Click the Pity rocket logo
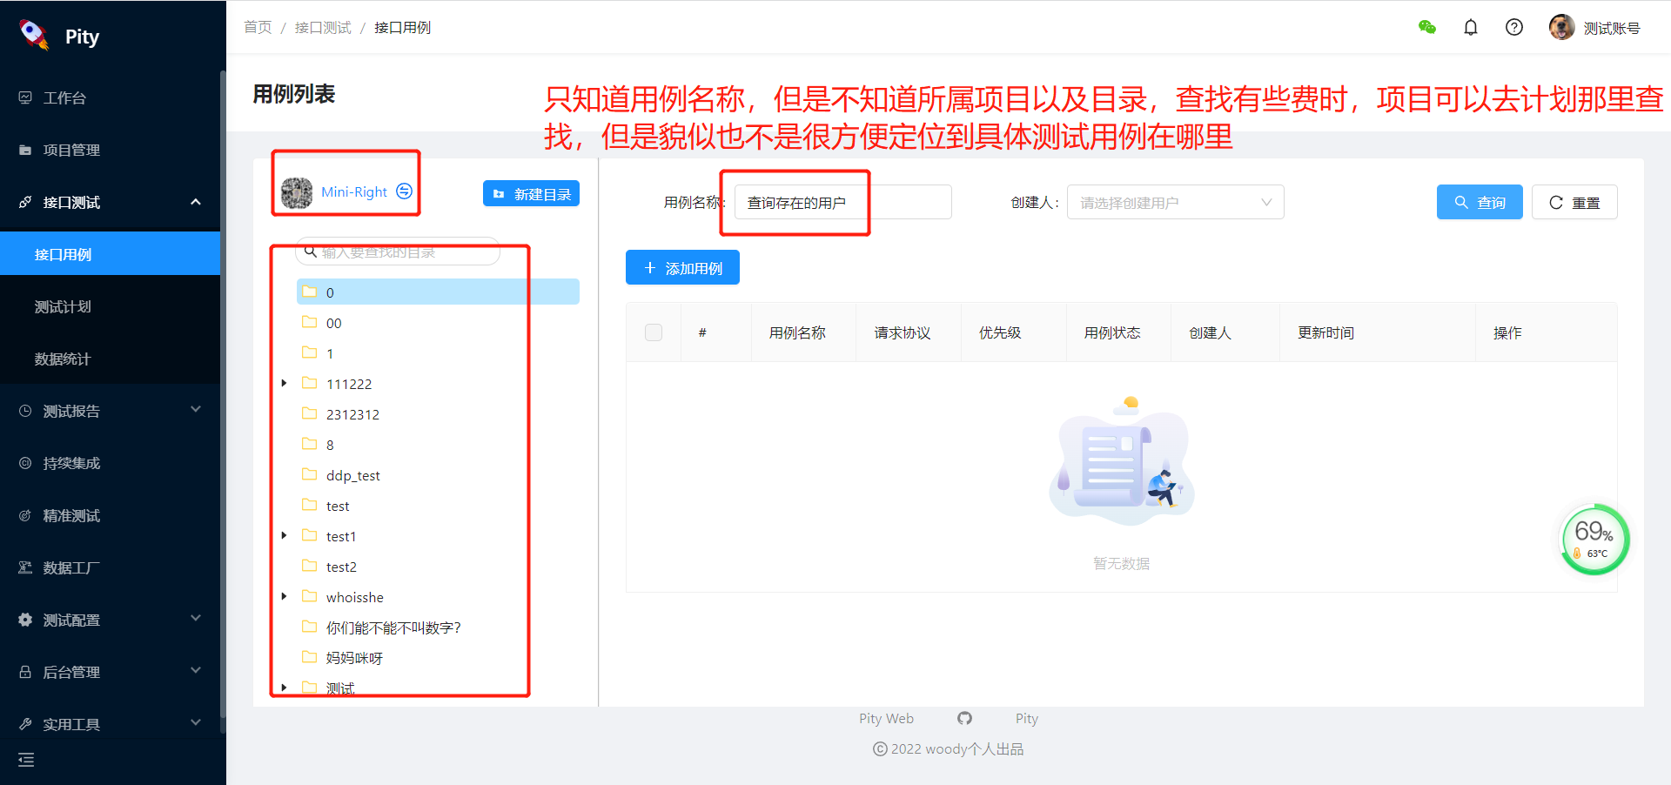Image resolution: width=1671 pixels, height=785 pixels. (33, 35)
